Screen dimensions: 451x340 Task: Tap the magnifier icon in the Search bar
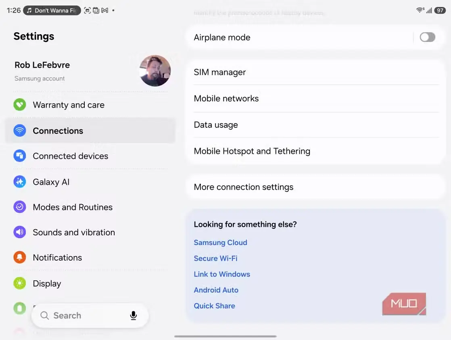(x=45, y=315)
